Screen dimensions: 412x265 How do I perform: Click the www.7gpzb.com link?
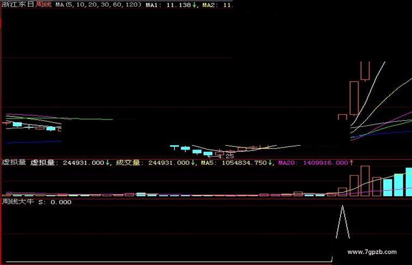[372, 252]
